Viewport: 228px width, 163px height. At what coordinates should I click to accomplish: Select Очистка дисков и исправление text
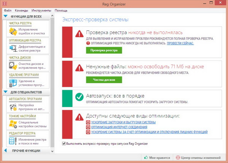pos(32,66)
